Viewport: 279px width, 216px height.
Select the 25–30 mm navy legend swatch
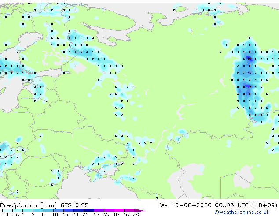pyautogui.click(x=88, y=210)
